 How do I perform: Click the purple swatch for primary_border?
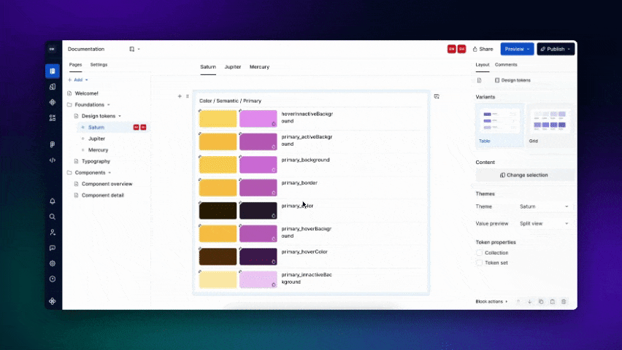[x=258, y=188]
